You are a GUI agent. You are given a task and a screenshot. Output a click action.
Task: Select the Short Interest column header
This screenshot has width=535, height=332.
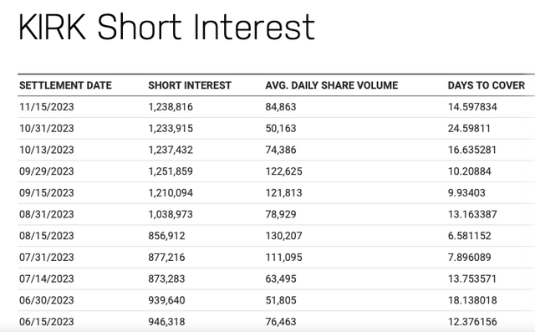point(190,85)
